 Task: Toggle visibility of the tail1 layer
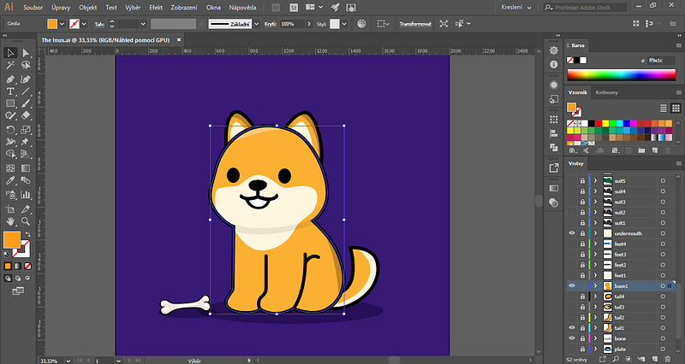[x=571, y=327]
